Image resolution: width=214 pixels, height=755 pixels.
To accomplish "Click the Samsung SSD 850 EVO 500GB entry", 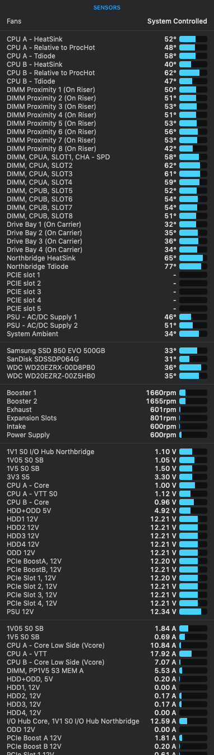I will click(107, 351).
